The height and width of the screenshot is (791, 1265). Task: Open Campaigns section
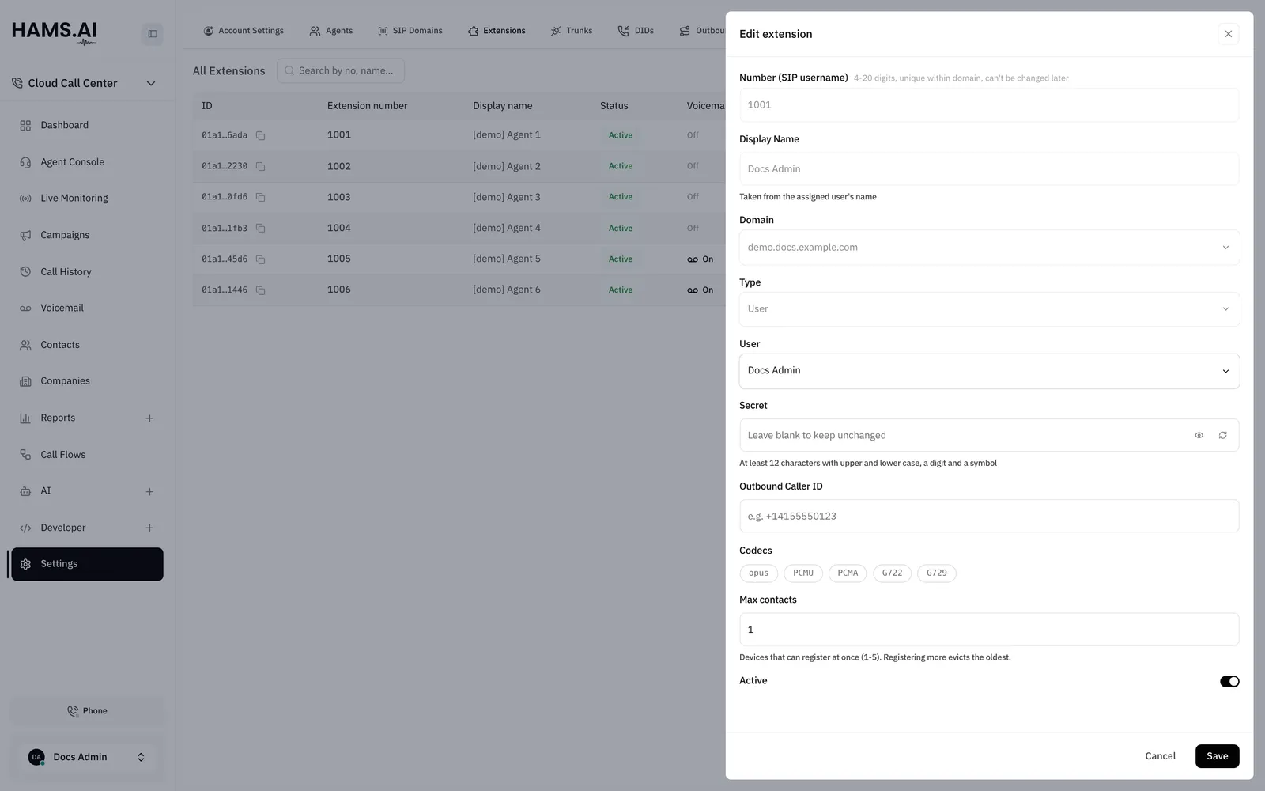point(87,235)
